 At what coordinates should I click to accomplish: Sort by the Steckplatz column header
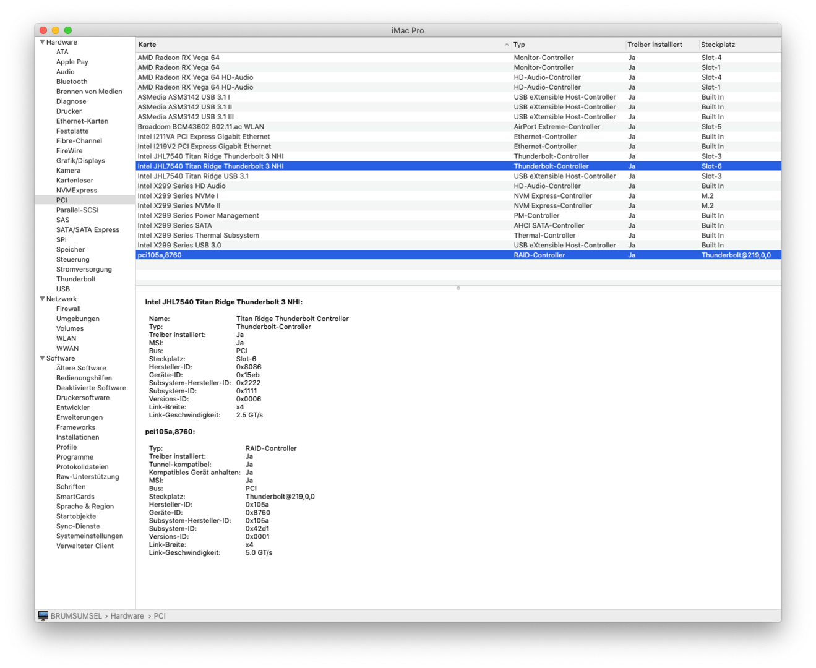click(x=740, y=45)
